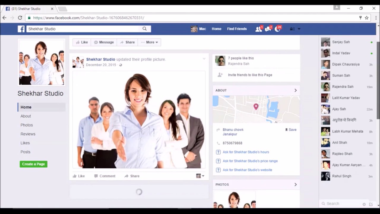The height and width of the screenshot is (214, 380).
Task: Open the Posts sidebar item
Action: [x=25, y=152]
